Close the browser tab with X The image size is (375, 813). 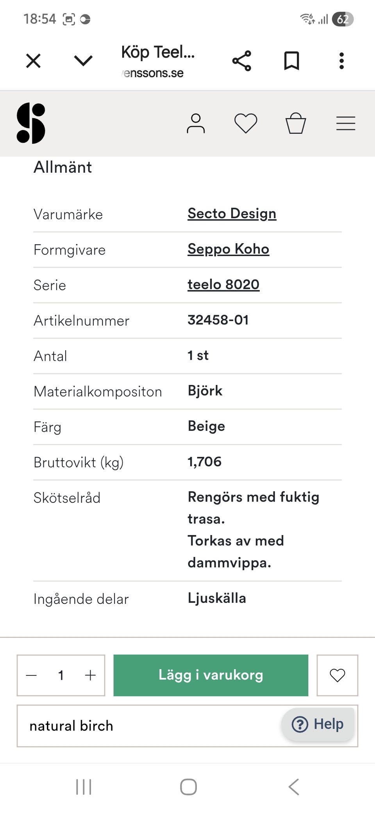(x=33, y=61)
